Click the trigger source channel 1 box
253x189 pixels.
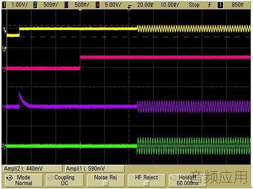220,5
